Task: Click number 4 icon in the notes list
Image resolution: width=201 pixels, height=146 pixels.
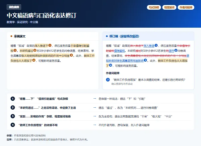Action: click(x=13, y=125)
